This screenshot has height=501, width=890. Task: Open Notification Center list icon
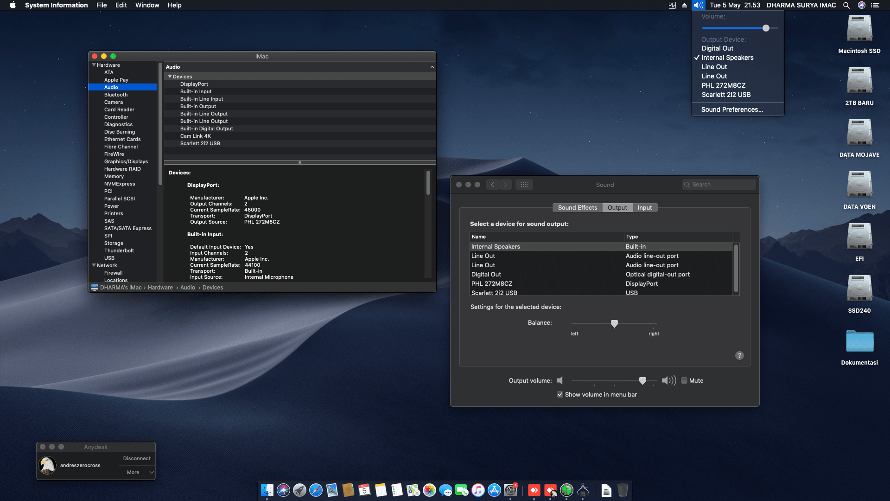click(875, 5)
